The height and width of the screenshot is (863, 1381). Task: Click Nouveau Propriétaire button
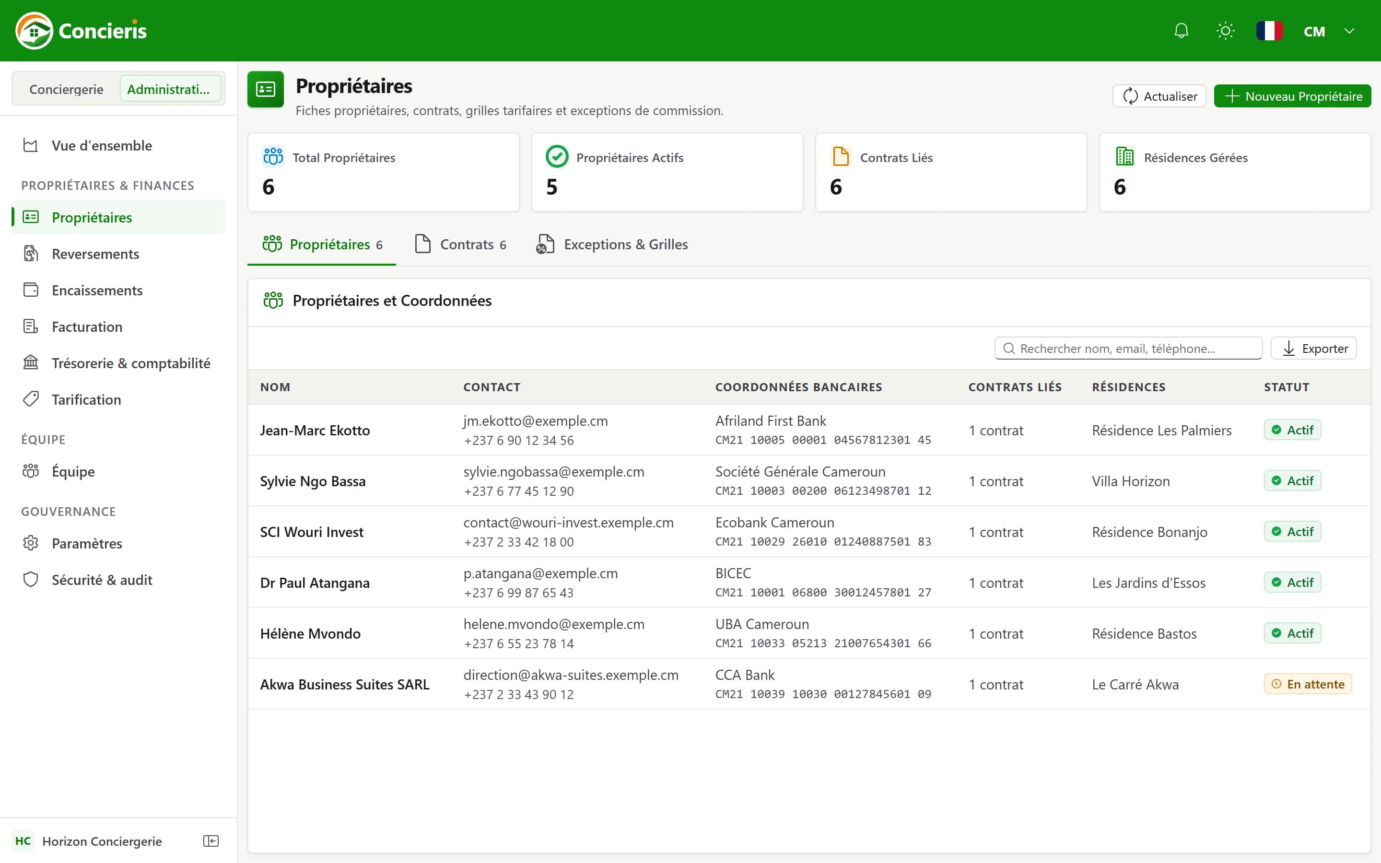point(1293,96)
